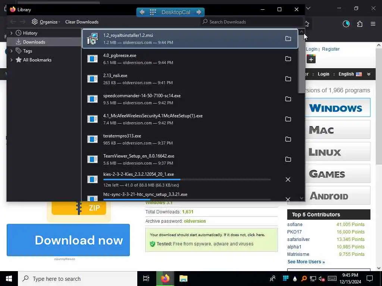Image resolution: width=382 pixels, height=286 pixels.
Task: Open contributor safarisilver's profile
Action: point(298,239)
